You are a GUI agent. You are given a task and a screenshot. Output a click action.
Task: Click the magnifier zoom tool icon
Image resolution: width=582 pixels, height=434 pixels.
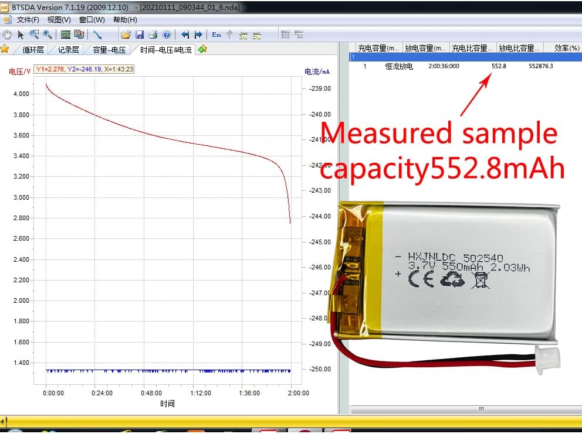pos(48,35)
